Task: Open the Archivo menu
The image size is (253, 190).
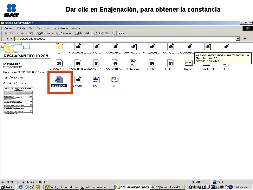Action: [9, 28]
